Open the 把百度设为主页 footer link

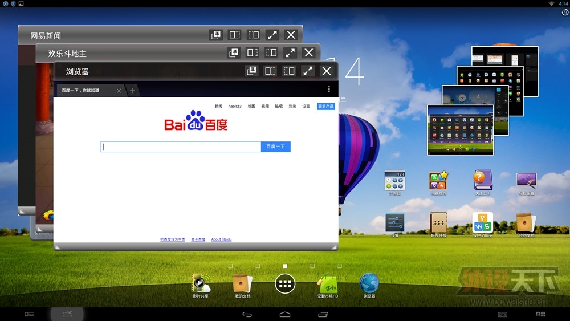[x=173, y=239]
